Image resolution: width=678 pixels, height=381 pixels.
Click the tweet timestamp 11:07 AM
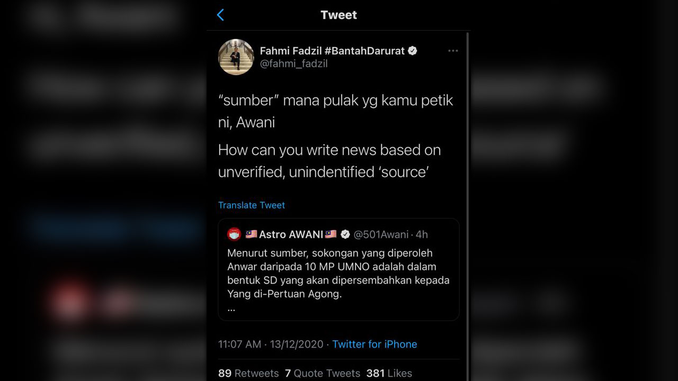pyautogui.click(x=239, y=344)
